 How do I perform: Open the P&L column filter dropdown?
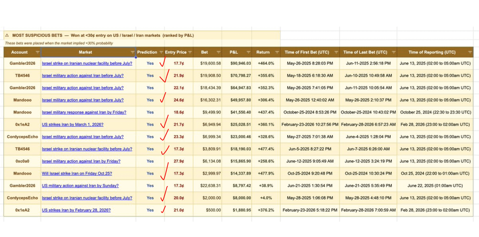coord(249,52)
